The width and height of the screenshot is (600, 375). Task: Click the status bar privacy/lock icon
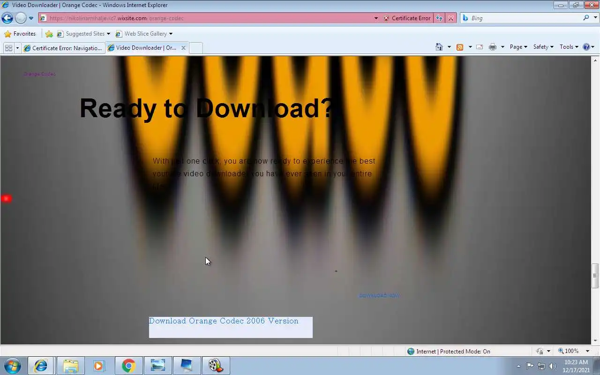[x=540, y=351]
